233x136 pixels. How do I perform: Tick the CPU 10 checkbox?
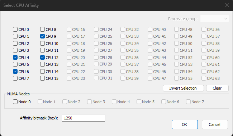point(42,44)
